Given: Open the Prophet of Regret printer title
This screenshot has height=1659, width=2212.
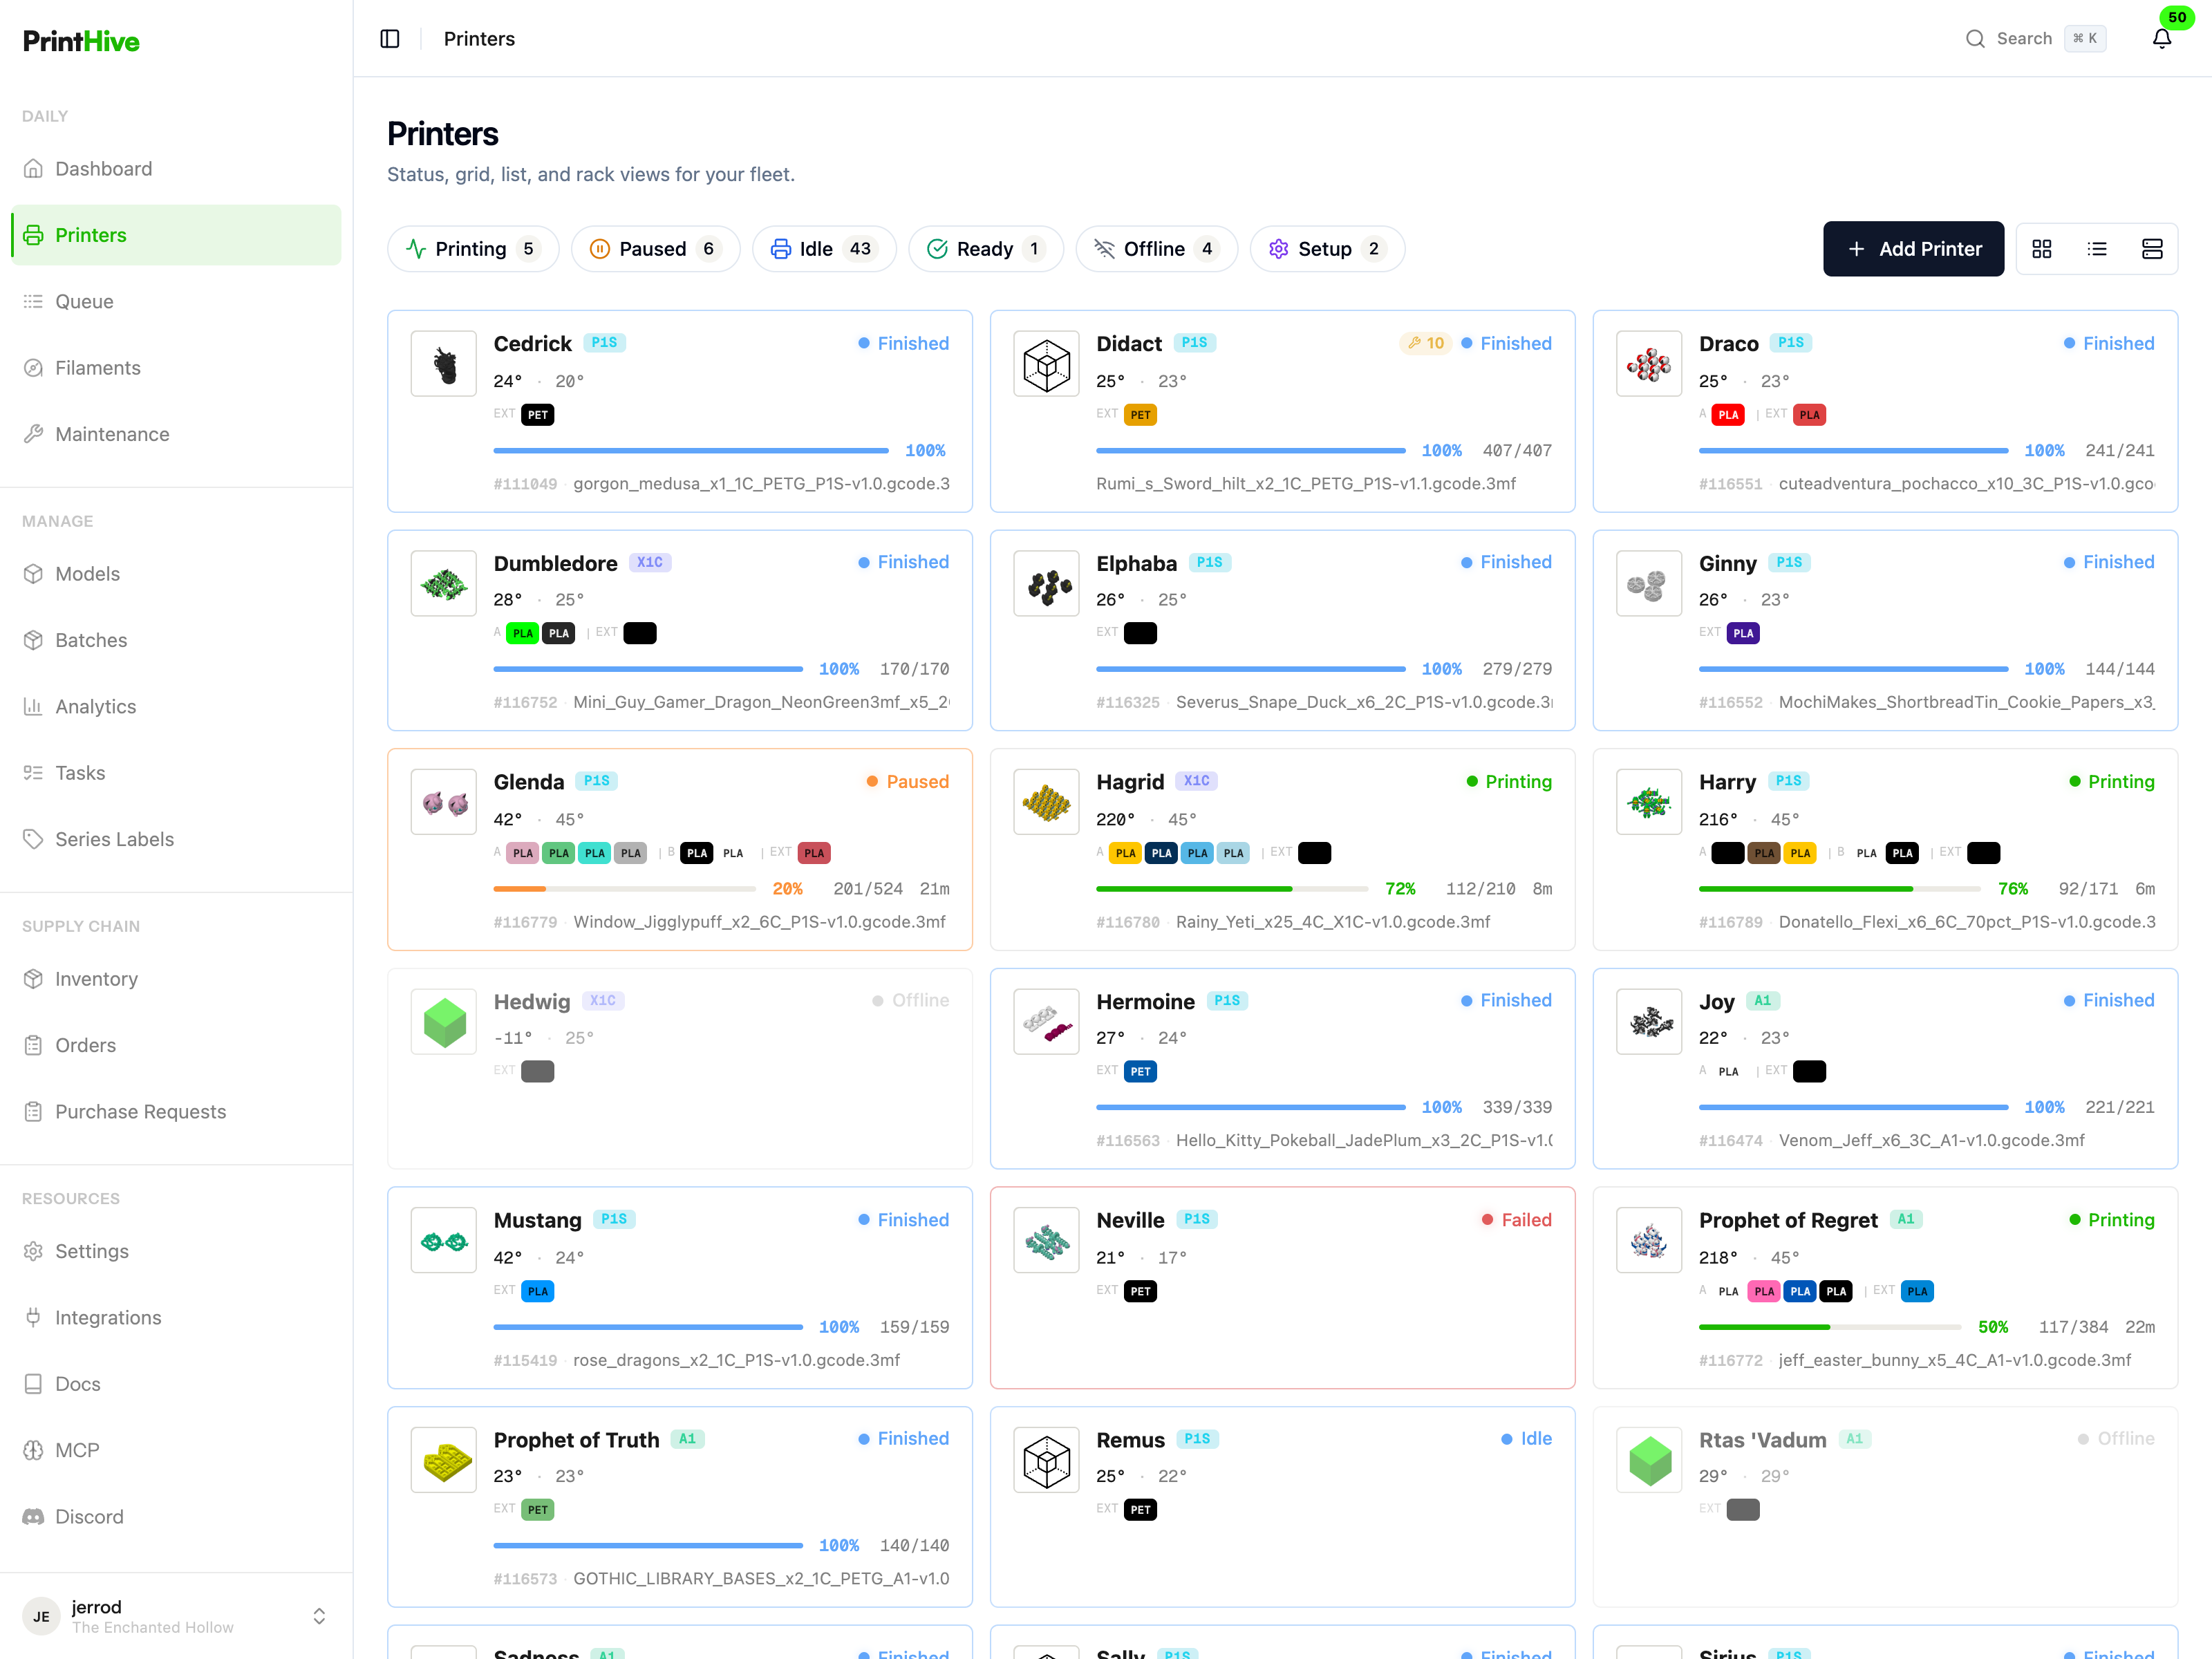Looking at the screenshot, I should pyautogui.click(x=1788, y=1220).
